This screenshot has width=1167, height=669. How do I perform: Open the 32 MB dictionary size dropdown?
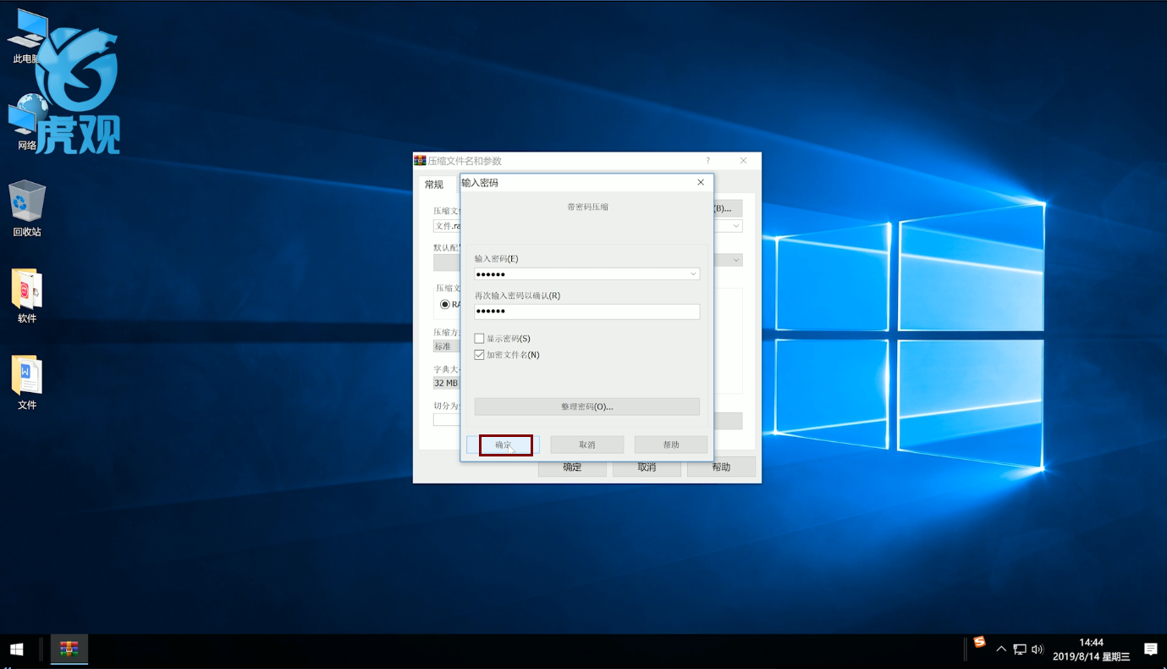coord(446,383)
